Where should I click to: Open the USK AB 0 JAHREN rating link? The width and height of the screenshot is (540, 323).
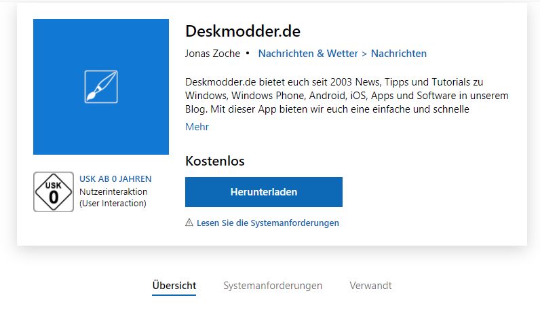[115, 178]
